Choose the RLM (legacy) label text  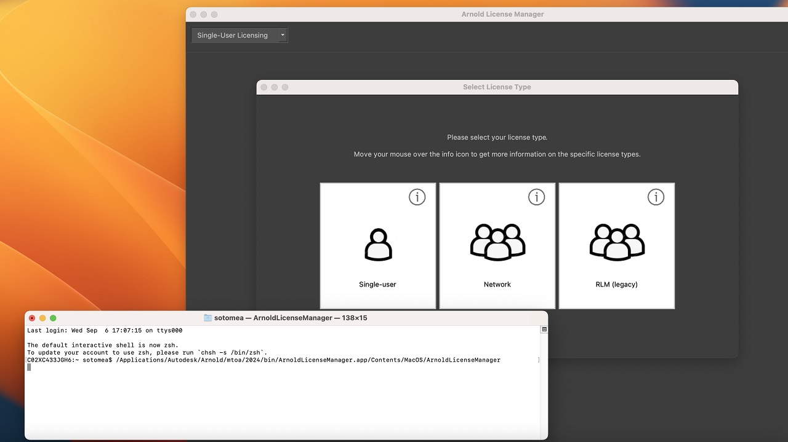coord(617,285)
